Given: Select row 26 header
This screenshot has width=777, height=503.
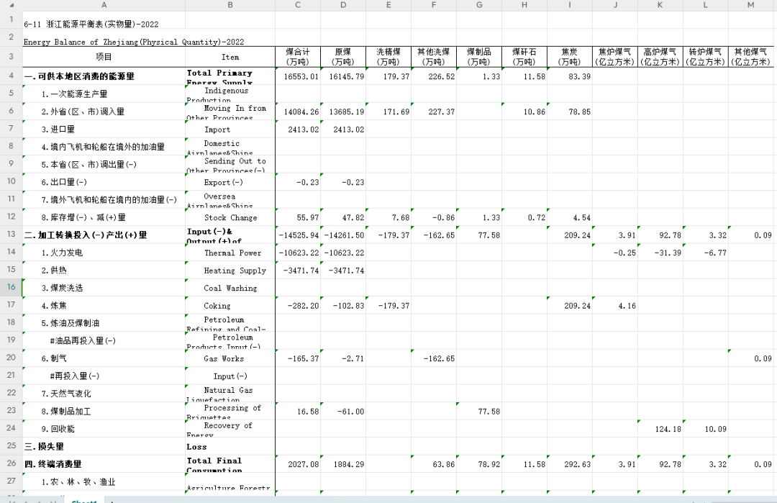Looking at the screenshot, I should click(11, 463).
